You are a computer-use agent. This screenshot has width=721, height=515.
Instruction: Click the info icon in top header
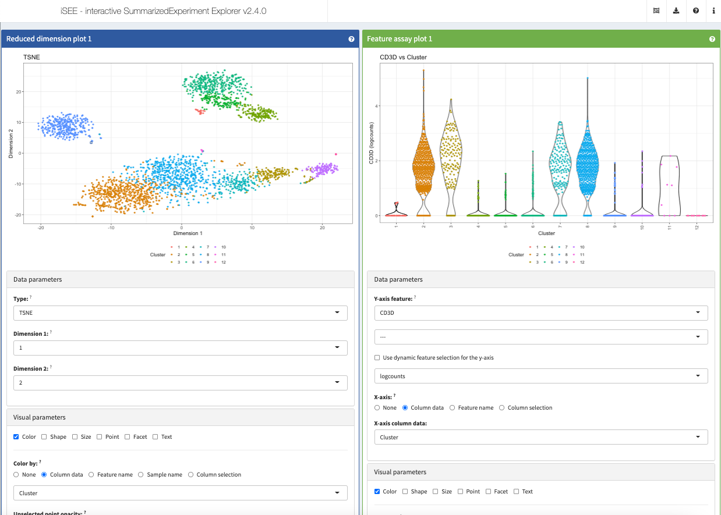tap(713, 11)
